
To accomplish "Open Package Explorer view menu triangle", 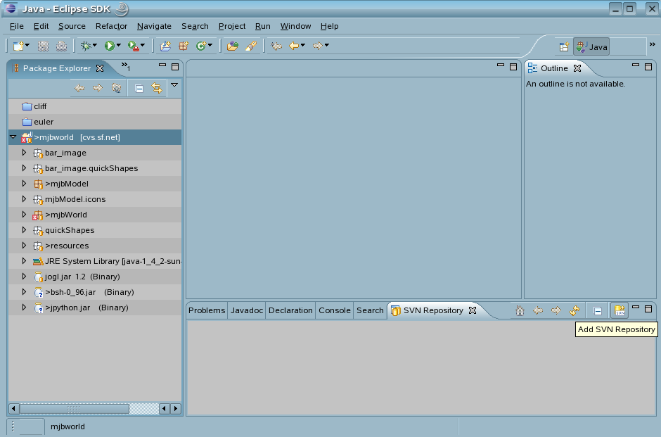I will click(x=174, y=84).
